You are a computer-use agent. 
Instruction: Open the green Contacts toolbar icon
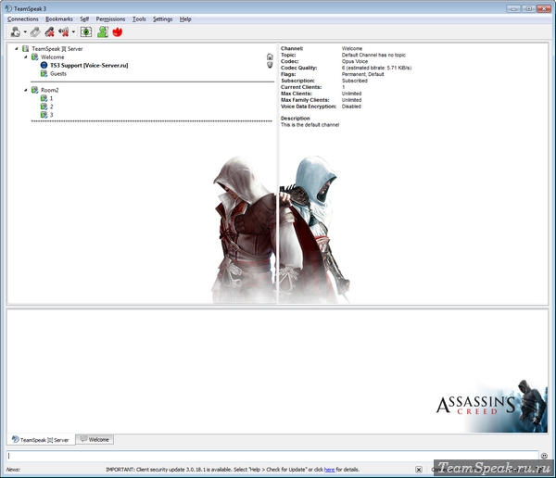(103, 31)
